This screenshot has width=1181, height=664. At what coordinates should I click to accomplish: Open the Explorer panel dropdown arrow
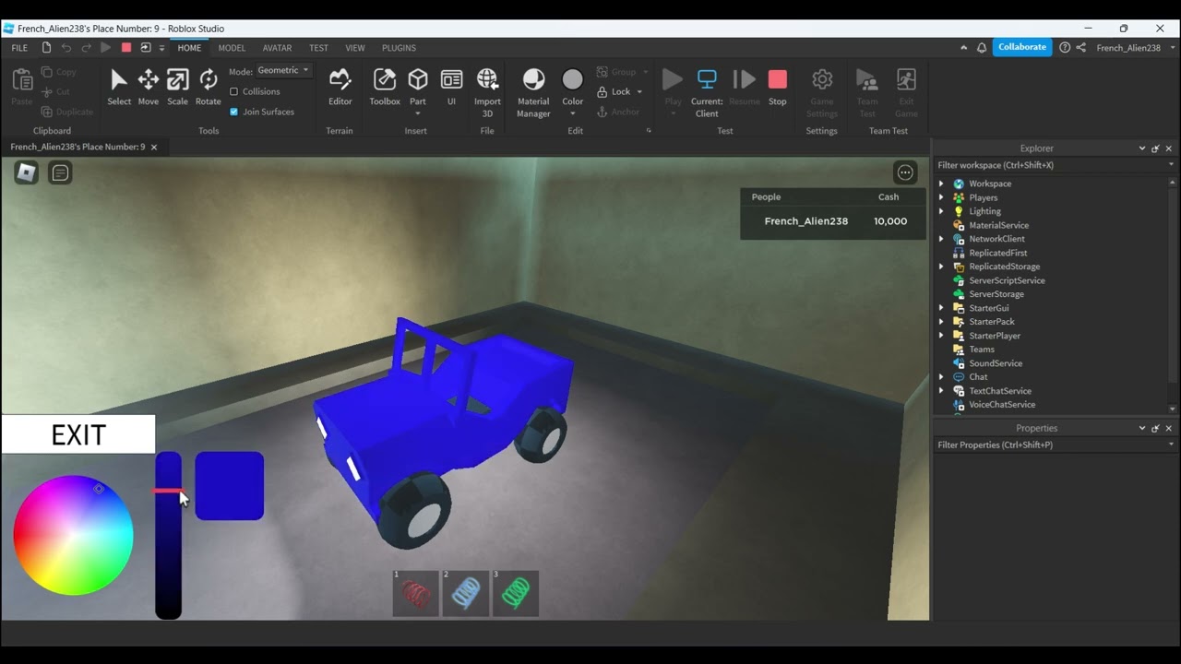click(1142, 148)
